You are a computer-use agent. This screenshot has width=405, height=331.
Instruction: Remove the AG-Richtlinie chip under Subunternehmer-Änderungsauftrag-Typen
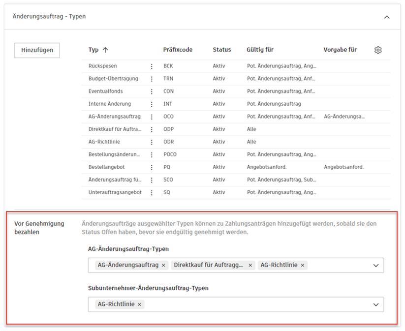[139, 304]
